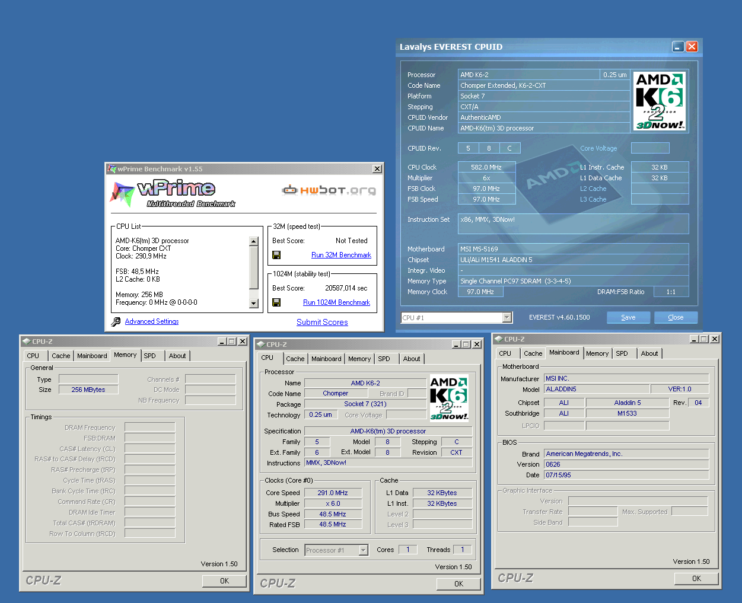The height and width of the screenshot is (603, 742).
Task: Select Memory tab in CPU-Z CPU window
Action: pyautogui.click(x=359, y=359)
